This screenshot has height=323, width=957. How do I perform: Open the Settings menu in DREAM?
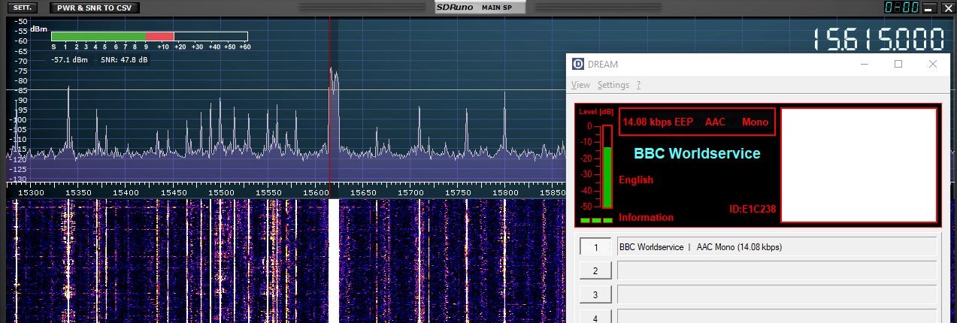click(613, 85)
